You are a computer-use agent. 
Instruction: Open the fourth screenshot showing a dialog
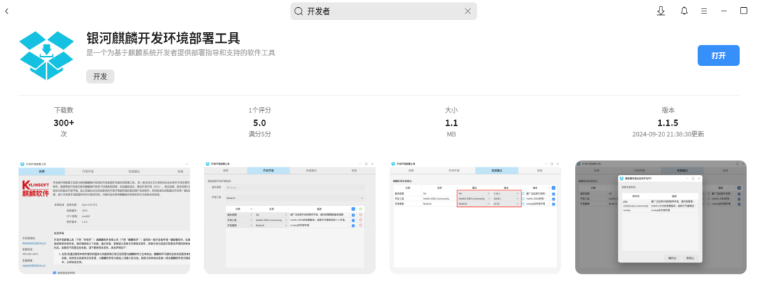tap(660, 217)
